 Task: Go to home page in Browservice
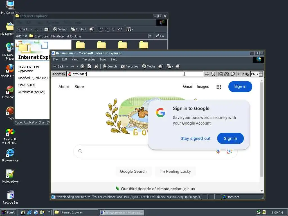pos(96,66)
